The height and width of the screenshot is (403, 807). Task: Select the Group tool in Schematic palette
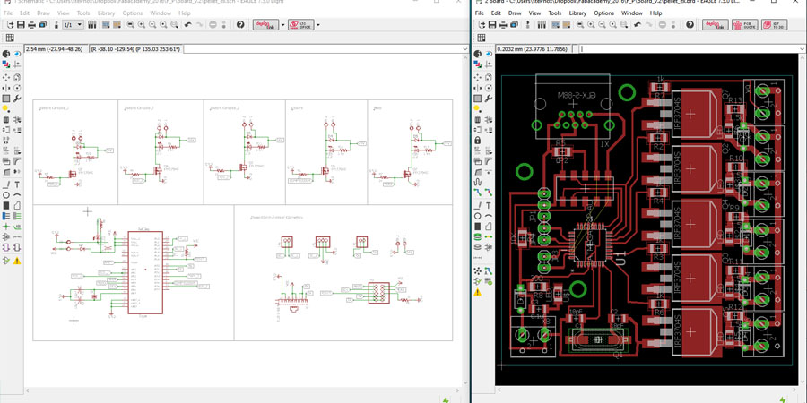coord(6,99)
